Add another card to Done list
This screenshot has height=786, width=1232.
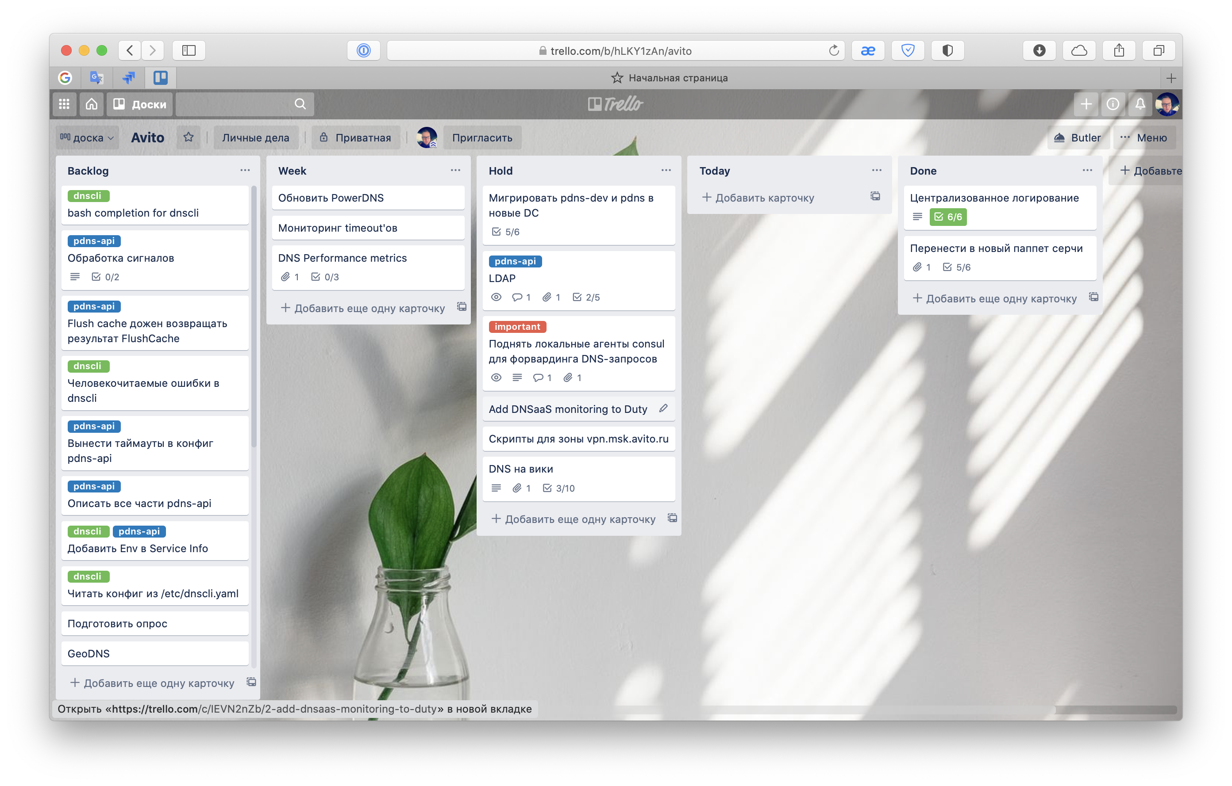tap(995, 298)
